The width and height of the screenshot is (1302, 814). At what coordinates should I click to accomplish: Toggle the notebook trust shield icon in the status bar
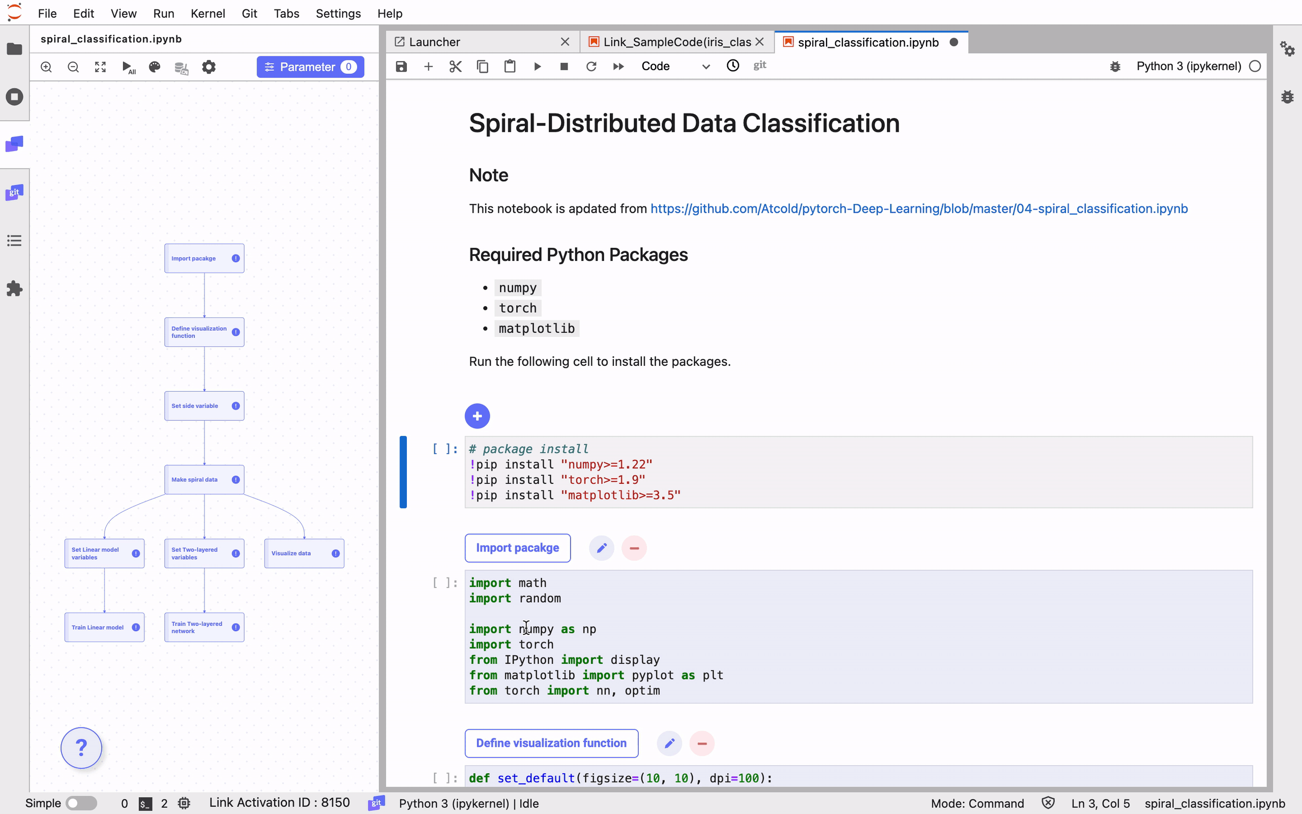point(1048,803)
